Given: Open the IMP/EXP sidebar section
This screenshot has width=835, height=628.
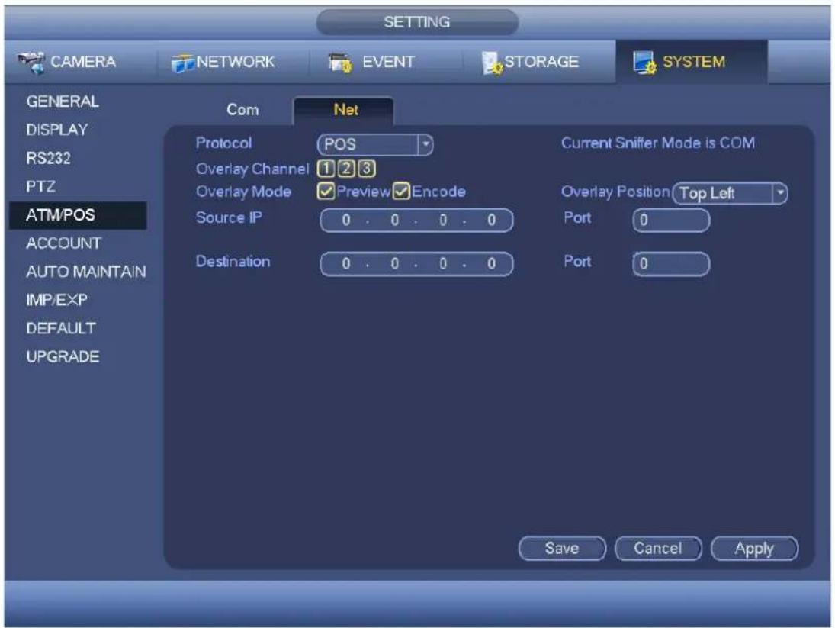Looking at the screenshot, I should [56, 300].
